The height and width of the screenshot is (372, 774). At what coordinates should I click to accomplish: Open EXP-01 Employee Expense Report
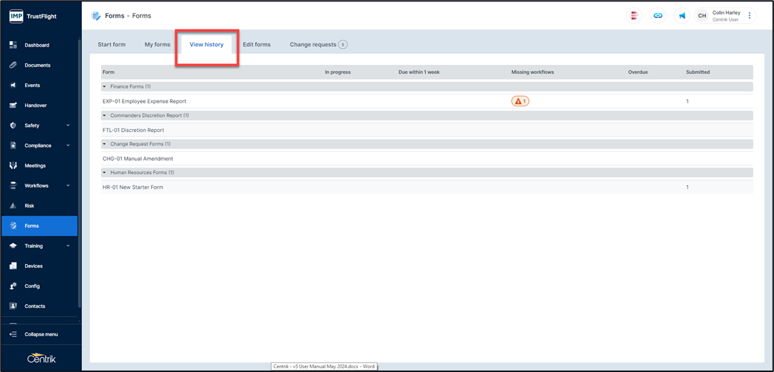point(145,101)
